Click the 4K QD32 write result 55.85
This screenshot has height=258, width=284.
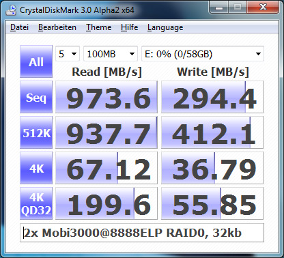[212, 203]
